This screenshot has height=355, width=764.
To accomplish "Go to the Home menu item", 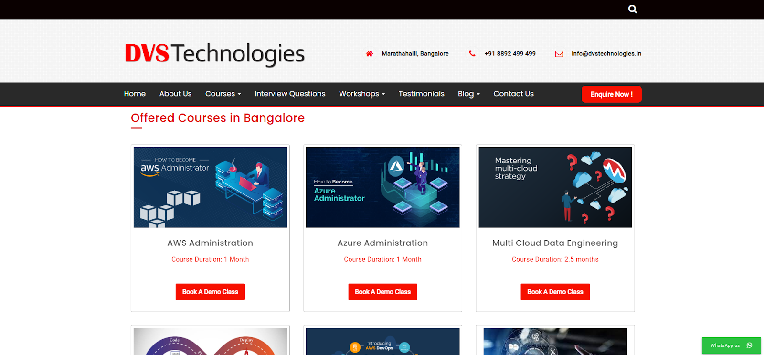I will tap(135, 94).
